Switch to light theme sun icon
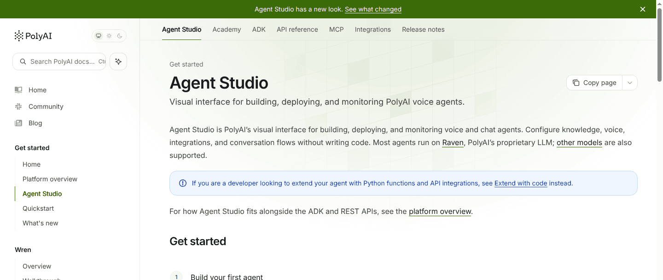The image size is (663, 280). (x=109, y=36)
